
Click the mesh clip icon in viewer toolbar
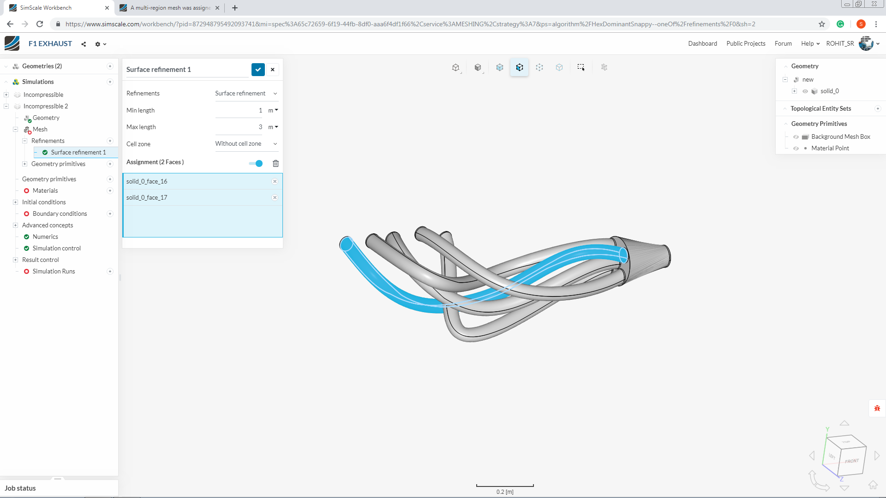click(x=604, y=67)
